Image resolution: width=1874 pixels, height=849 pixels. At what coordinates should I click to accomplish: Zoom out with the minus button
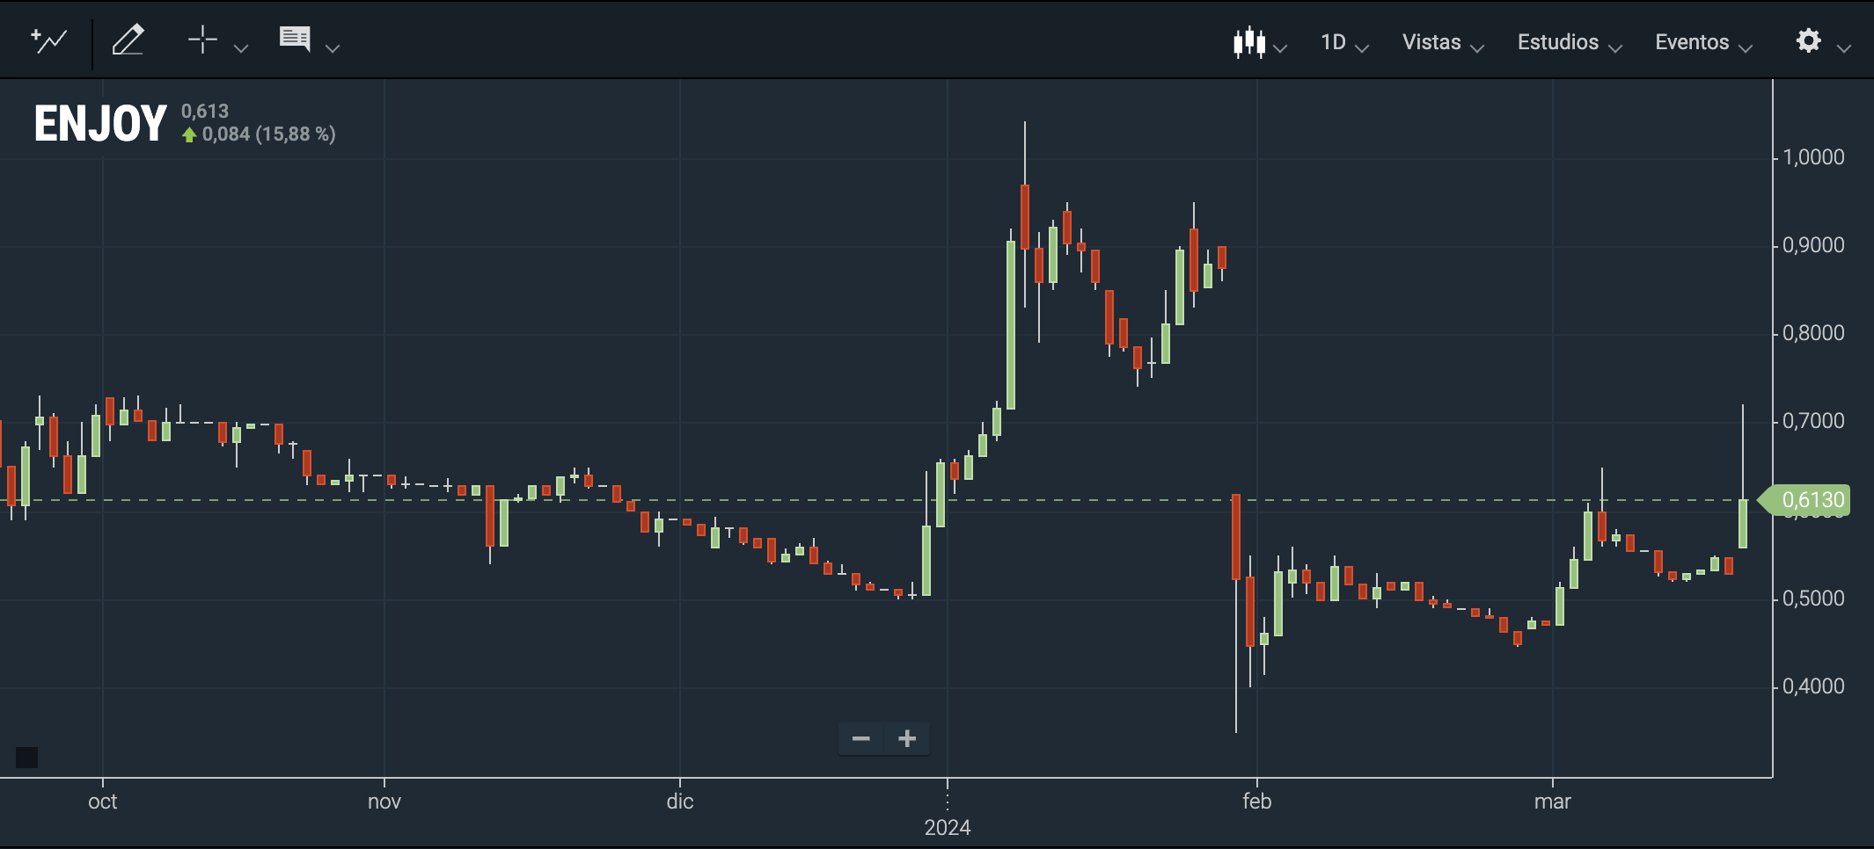coord(861,738)
